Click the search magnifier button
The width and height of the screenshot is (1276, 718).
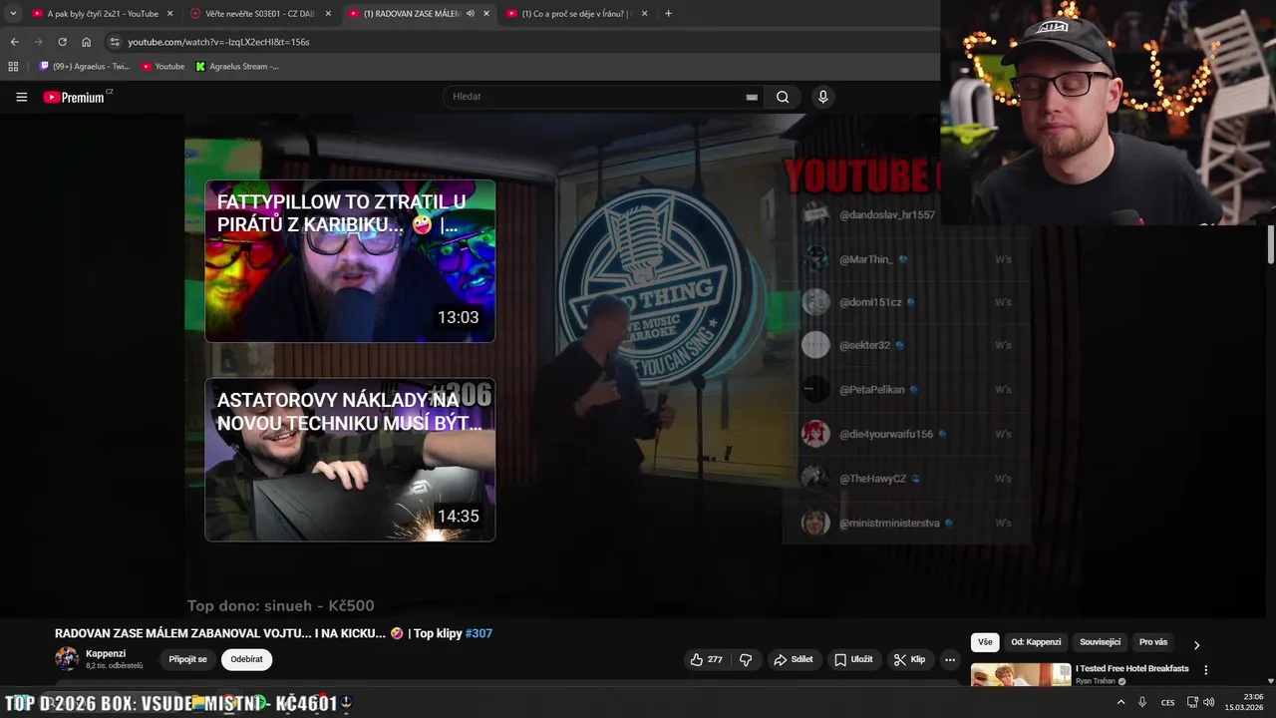click(783, 97)
